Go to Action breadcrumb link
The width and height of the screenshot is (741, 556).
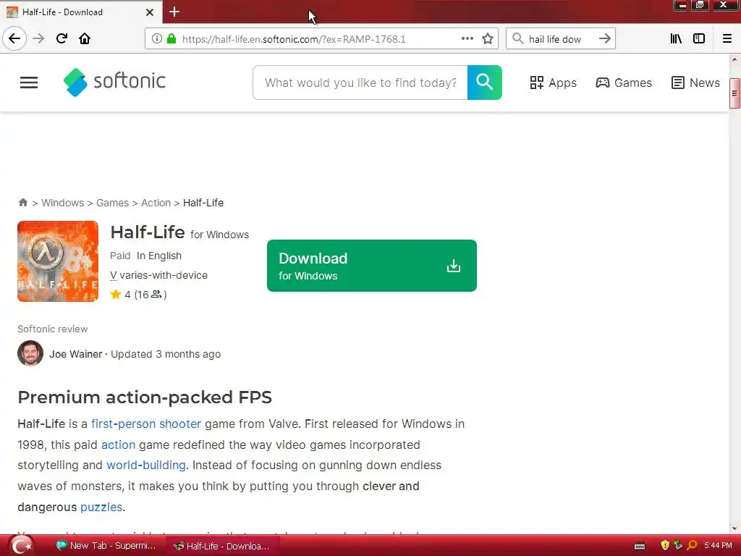[156, 203]
